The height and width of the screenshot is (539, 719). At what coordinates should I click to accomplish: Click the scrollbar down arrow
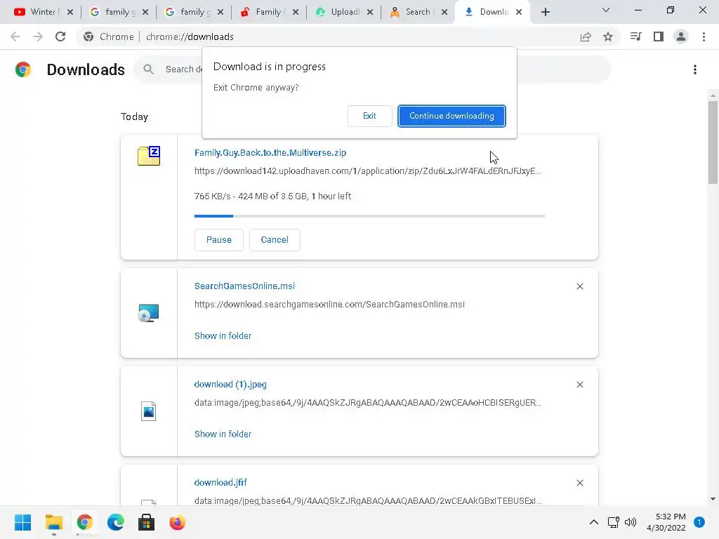coord(713,499)
